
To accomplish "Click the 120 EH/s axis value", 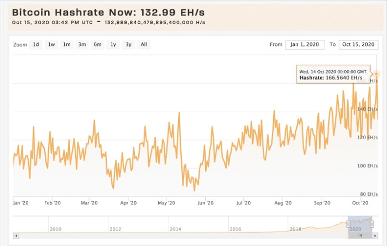I will 368,138.
